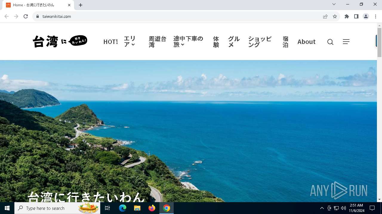Open the グルメ menu item

[234, 42]
